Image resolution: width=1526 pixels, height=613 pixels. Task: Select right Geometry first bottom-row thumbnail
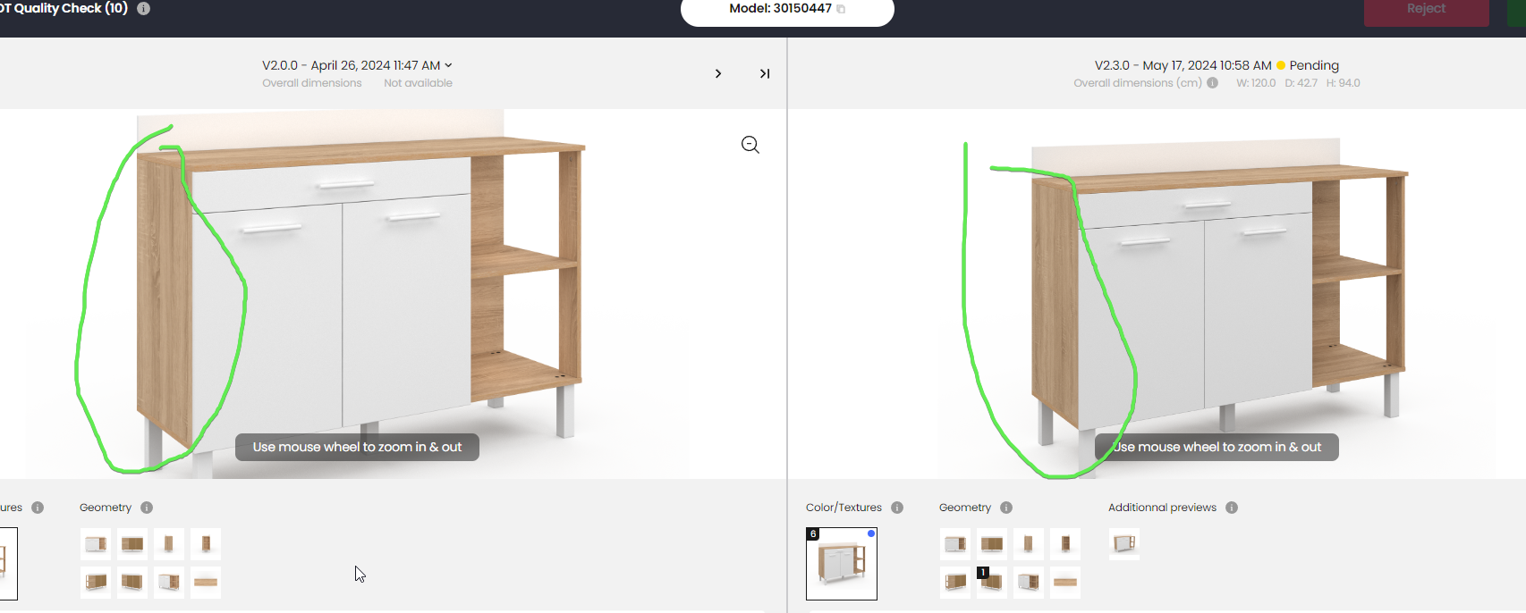click(955, 582)
